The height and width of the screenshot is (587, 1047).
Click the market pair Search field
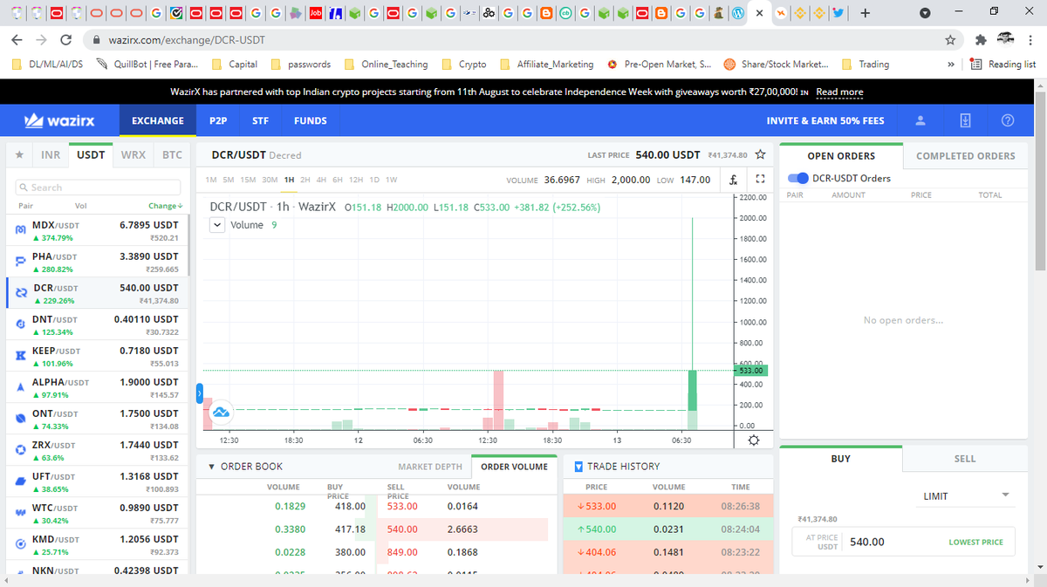click(x=98, y=188)
